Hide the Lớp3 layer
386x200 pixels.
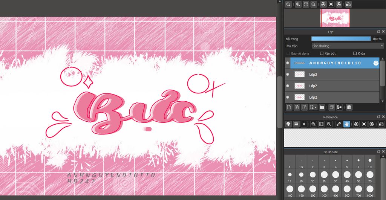click(x=288, y=74)
